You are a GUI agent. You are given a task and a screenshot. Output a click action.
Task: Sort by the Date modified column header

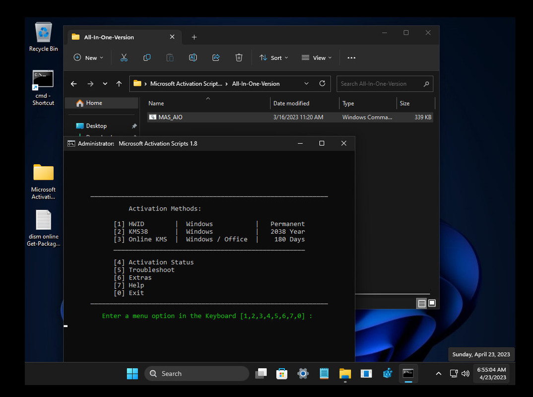click(305, 103)
